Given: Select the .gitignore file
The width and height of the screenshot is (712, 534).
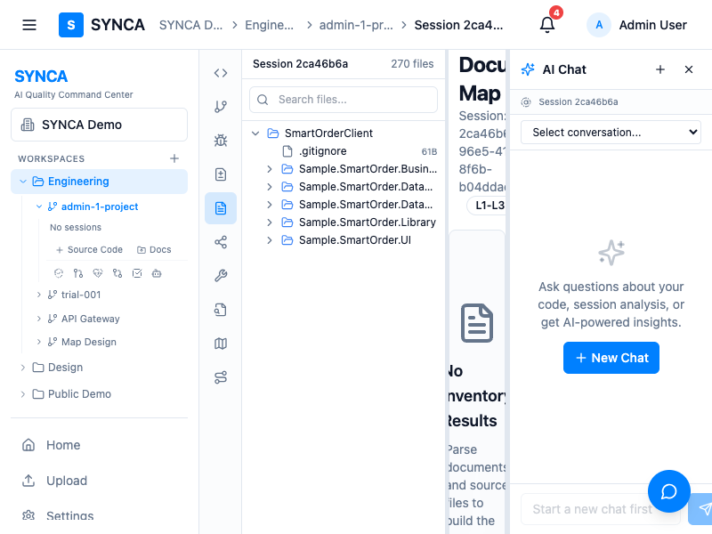Looking at the screenshot, I should [323, 151].
